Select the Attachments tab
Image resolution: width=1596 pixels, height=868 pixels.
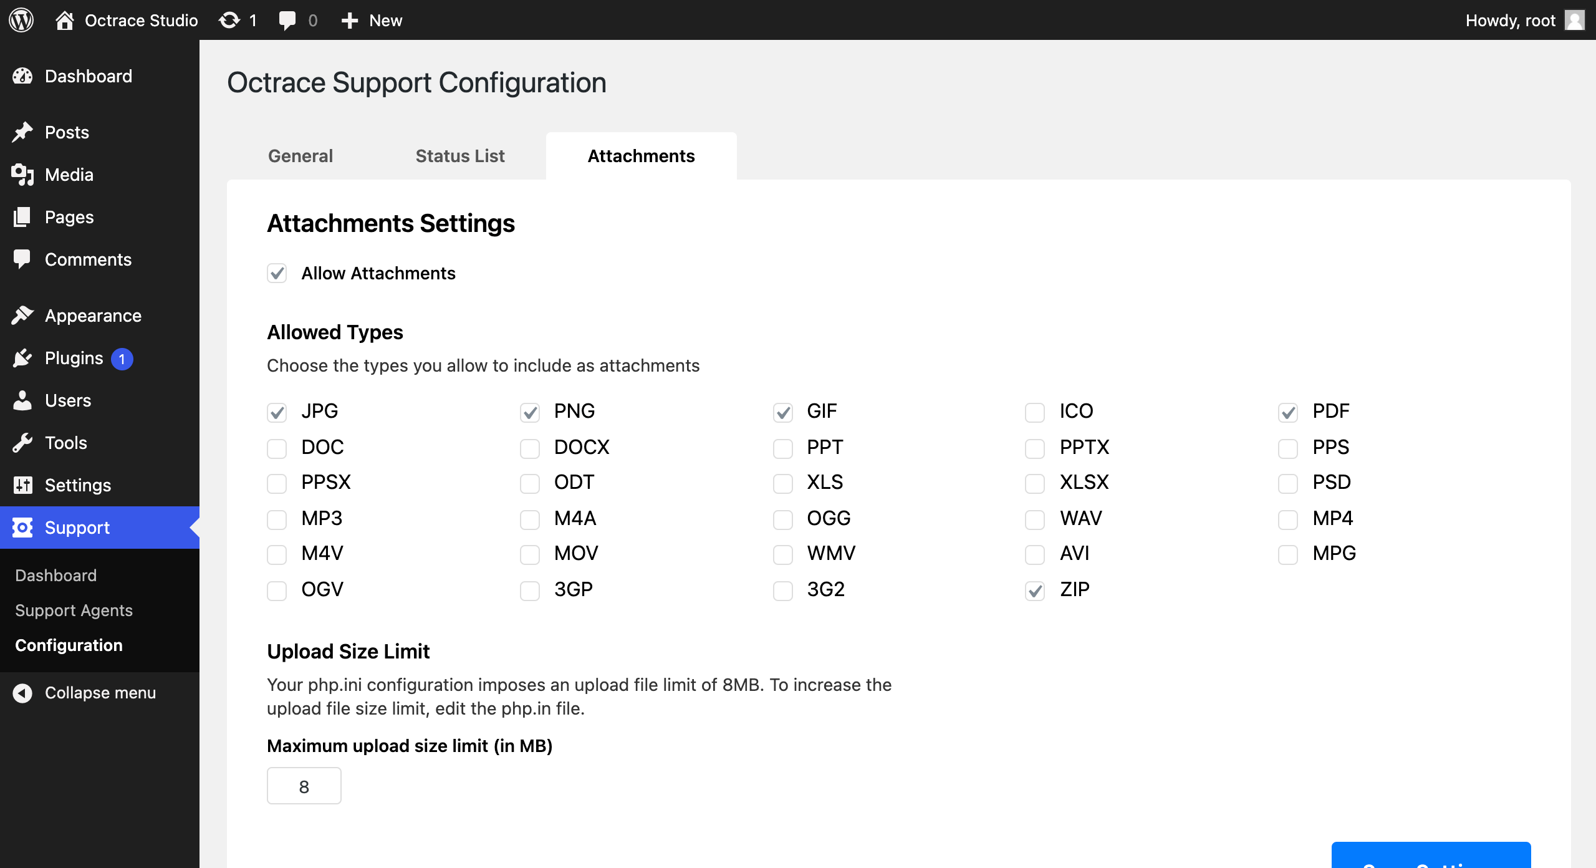[x=641, y=156]
